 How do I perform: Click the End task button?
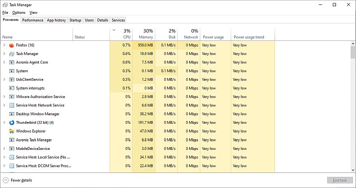[340, 180]
